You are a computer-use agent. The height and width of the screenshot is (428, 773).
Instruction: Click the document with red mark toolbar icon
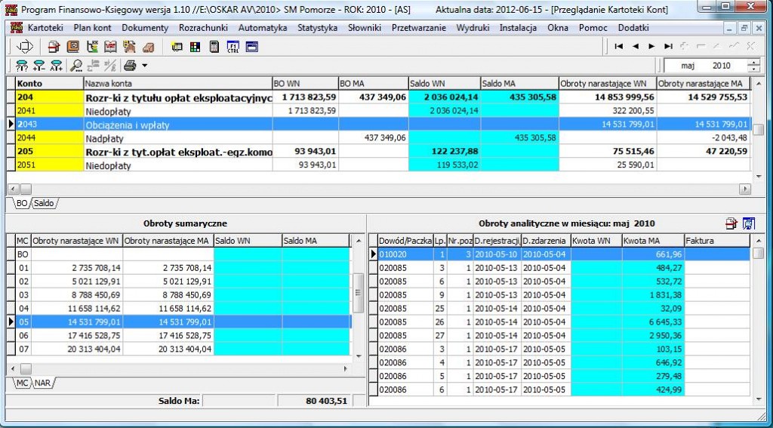click(54, 47)
